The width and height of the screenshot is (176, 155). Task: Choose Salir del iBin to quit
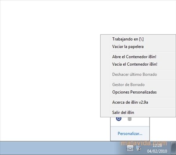tap(138, 112)
